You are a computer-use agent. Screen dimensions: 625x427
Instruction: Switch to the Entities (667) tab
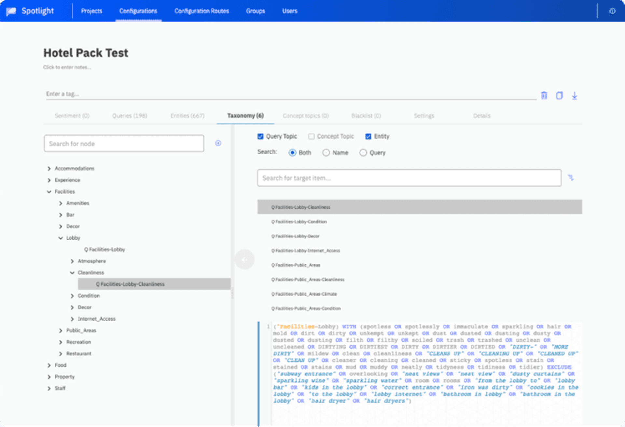tap(187, 116)
